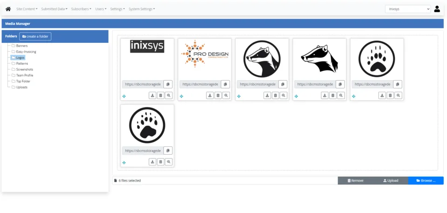Click the Remove button
Image resolution: width=447 pixels, height=213 pixels.
click(355, 180)
